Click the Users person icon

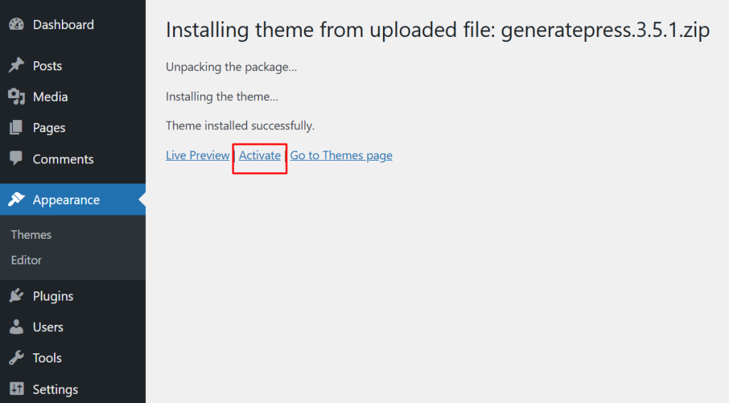pyautogui.click(x=16, y=327)
